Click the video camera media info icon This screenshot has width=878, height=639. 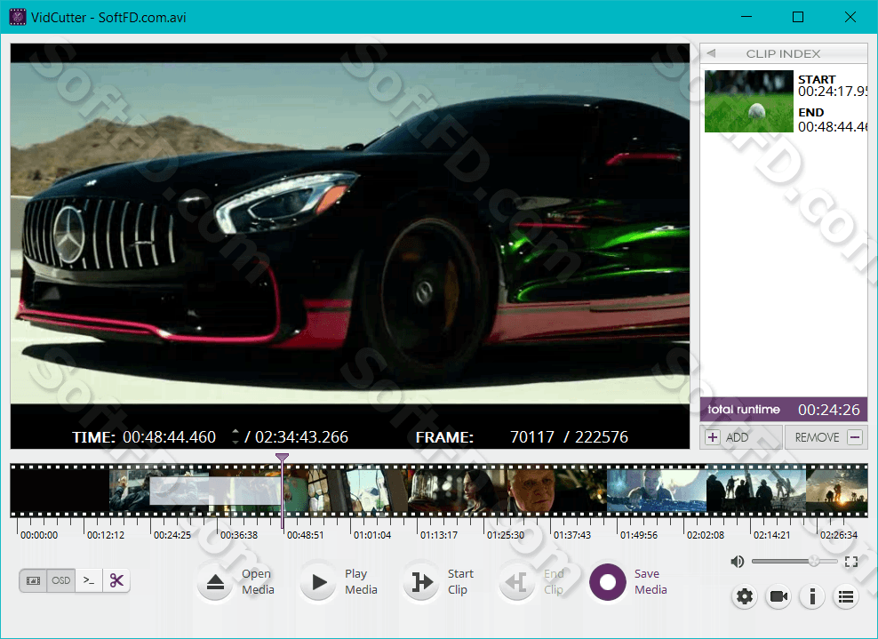tap(778, 597)
